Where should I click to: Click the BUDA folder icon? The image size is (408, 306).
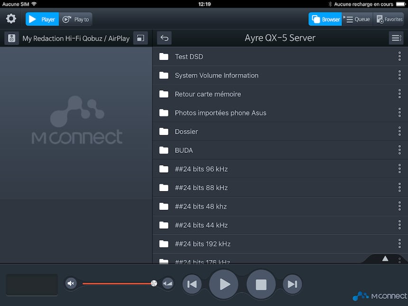pos(164,150)
